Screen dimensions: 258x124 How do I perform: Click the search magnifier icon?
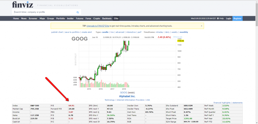pos(78,12)
